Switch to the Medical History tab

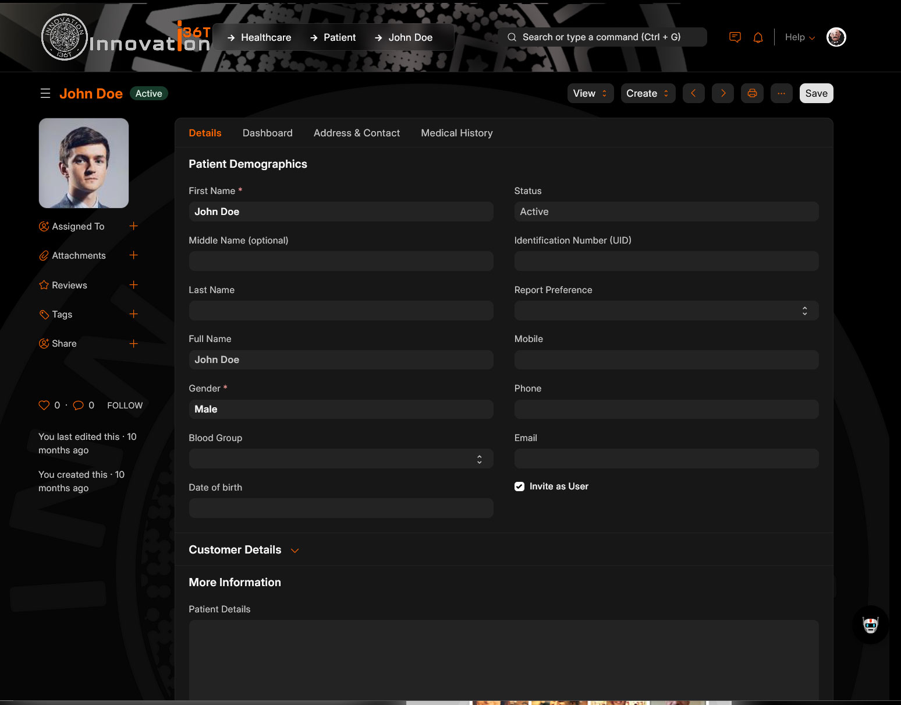pyautogui.click(x=456, y=133)
